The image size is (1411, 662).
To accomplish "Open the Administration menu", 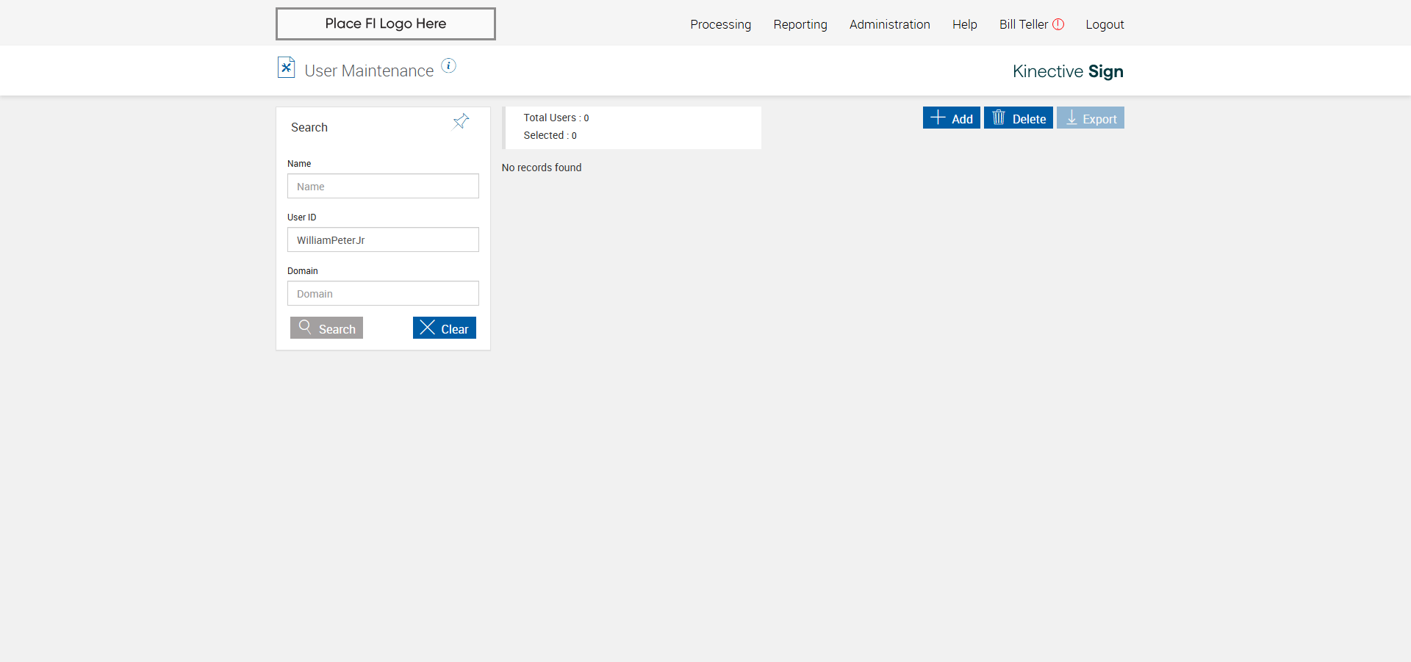I will point(889,24).
